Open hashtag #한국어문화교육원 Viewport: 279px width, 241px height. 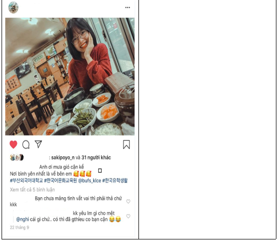[60, 181]
